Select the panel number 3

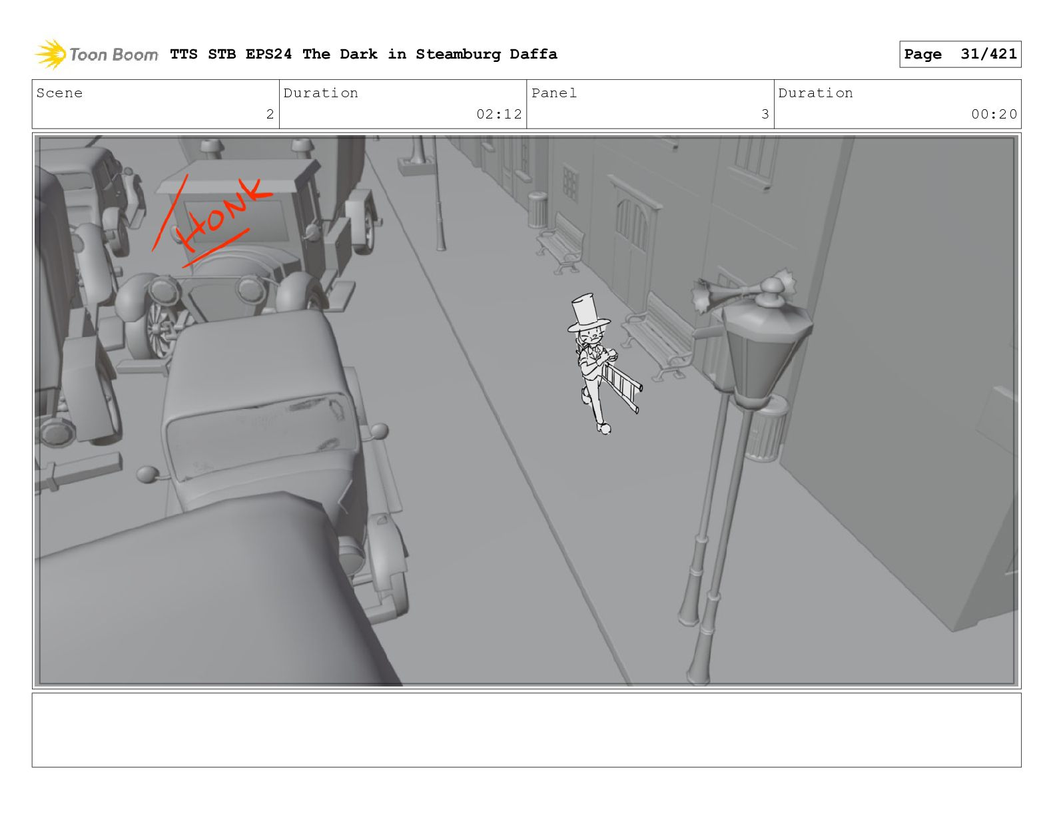[x=765, y=114]
